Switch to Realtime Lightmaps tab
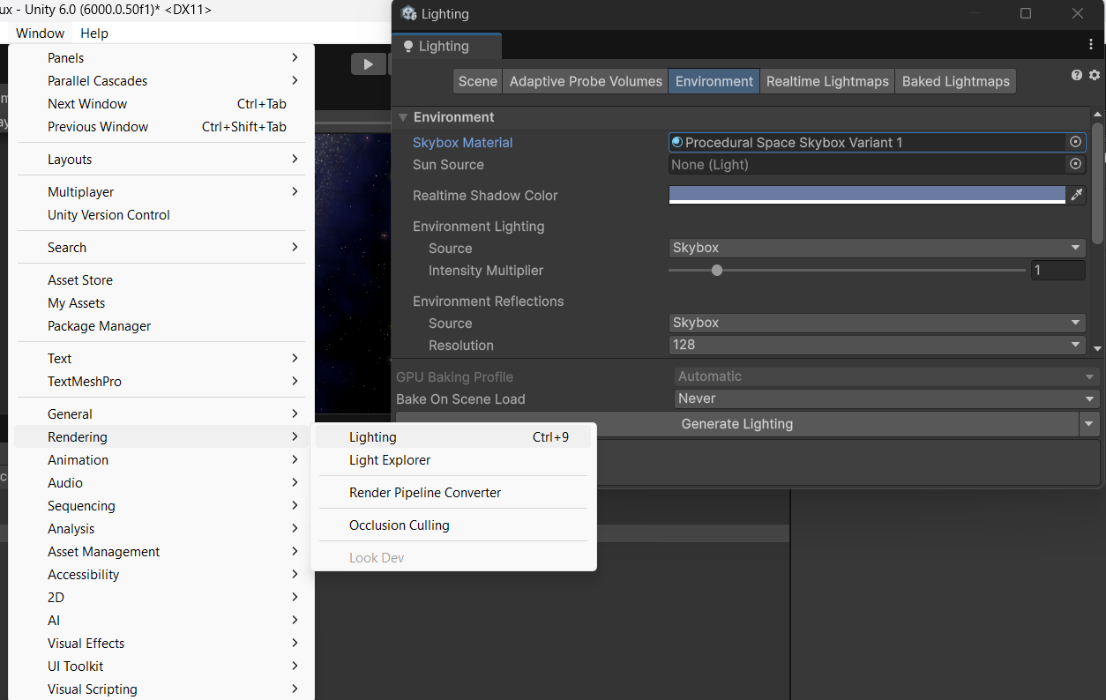 [x=827, y=81]
